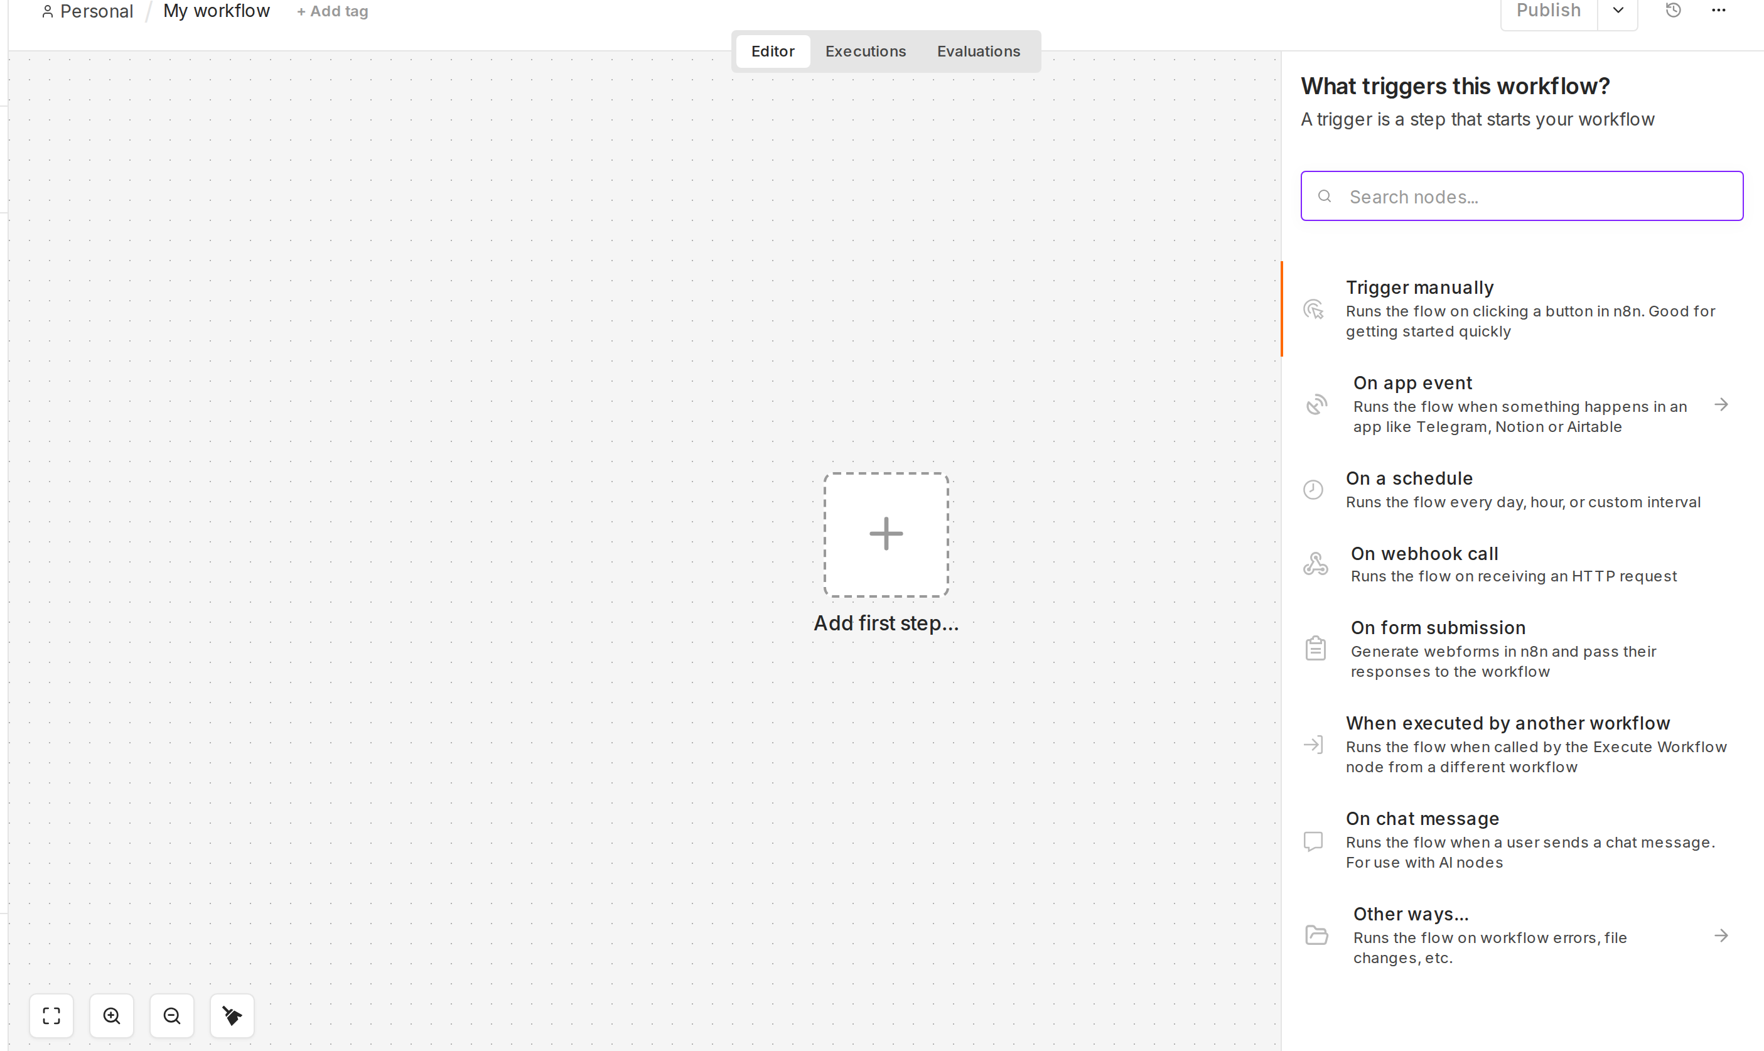This screenshot has width=1764, height=1051.
Task: Select the On a schedule option
Action: pyautogui.click(x=1522, y=489)
